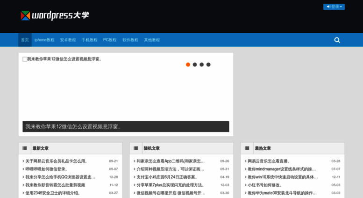Switch to the second carousel dot
Viewport: 363px width, 198px height.
195,65
